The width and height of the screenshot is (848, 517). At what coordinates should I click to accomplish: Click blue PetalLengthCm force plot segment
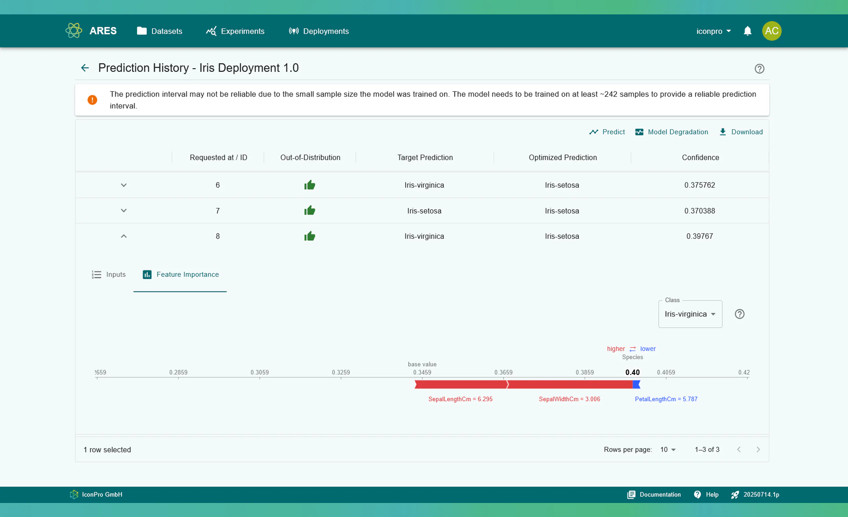tap(637, 384)
